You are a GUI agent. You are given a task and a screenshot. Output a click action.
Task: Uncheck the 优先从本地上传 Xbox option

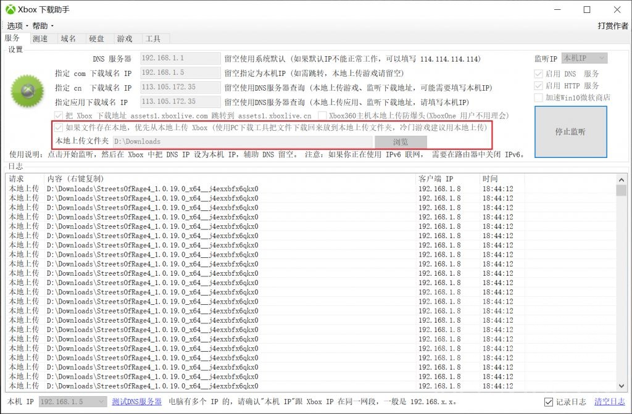tap(59, 128)
